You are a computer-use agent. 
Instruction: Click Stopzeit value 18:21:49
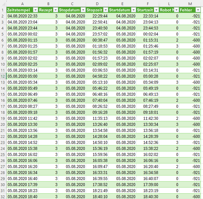pyautogui.click(x=97, y=191)
